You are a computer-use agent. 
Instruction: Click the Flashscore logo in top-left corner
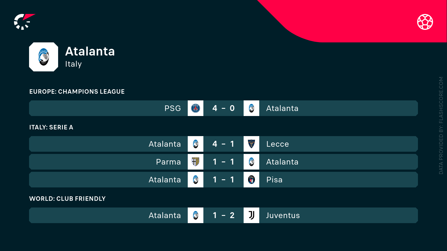(x=24, y=22)
